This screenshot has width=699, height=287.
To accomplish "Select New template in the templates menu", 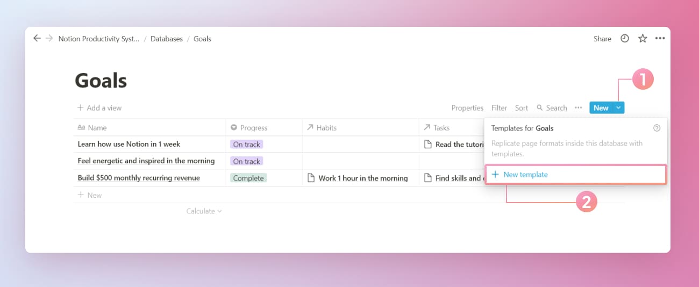I will pyautogui.click(x=576, y=175).
